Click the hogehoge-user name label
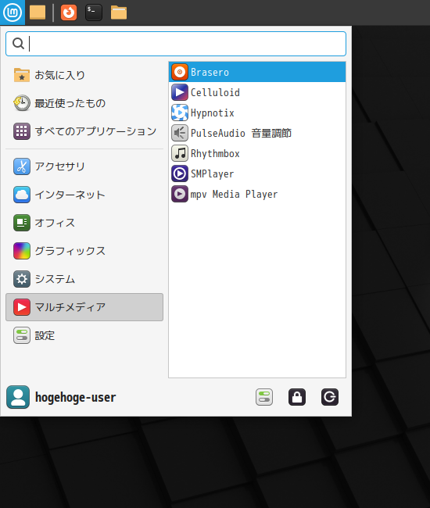The image size is (430, 508). pos(76,397)
